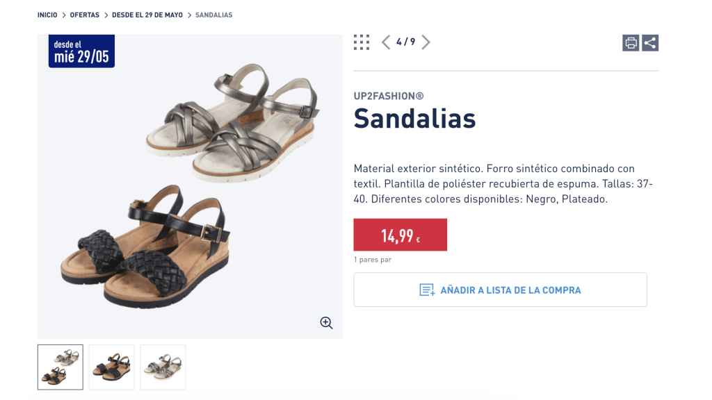Click the main sandals product image
The image size is (712, 400).
pos(189,184)
